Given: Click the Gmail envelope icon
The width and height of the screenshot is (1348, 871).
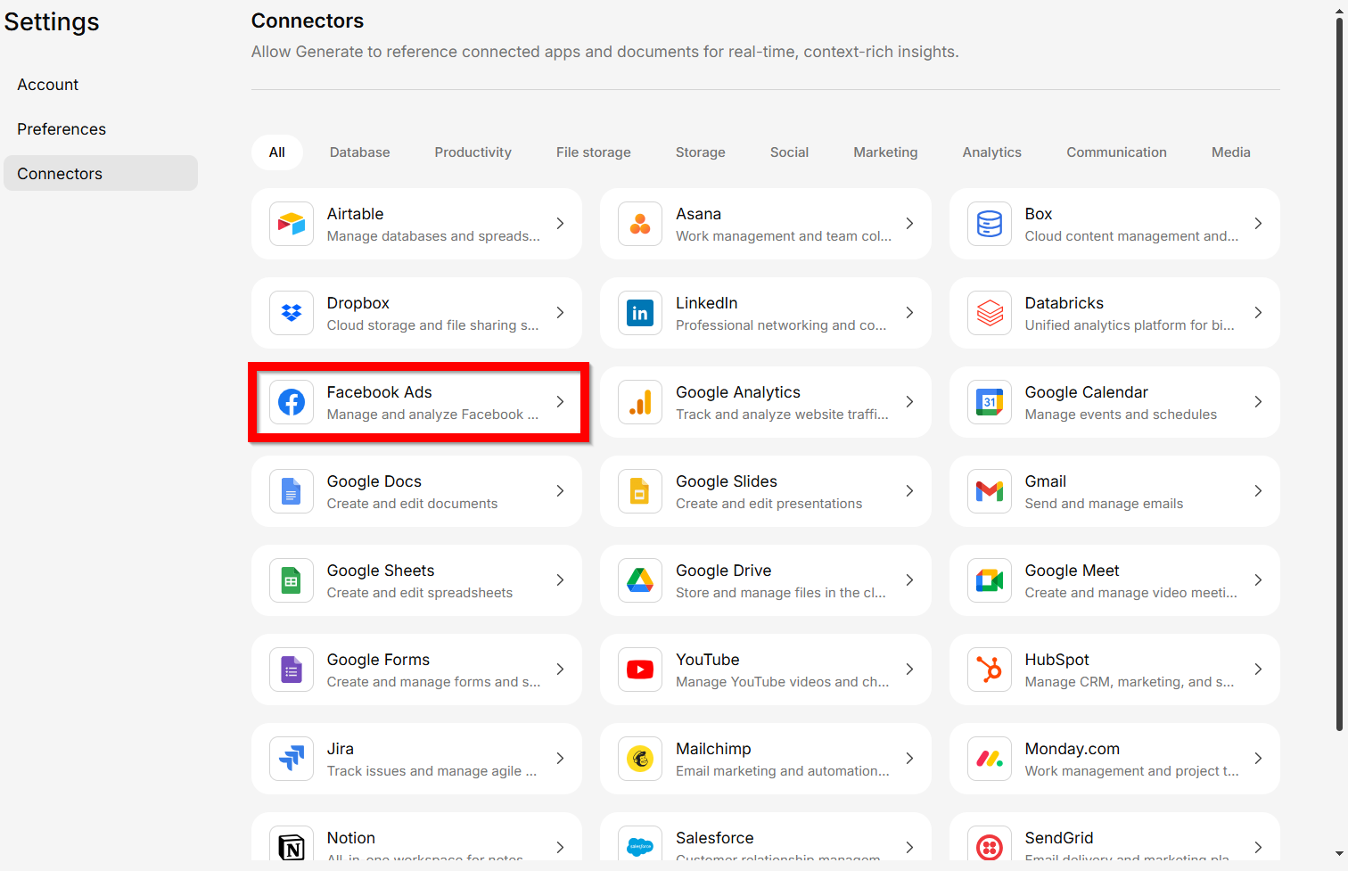Looking at the screenshot, I should [990, 491].
